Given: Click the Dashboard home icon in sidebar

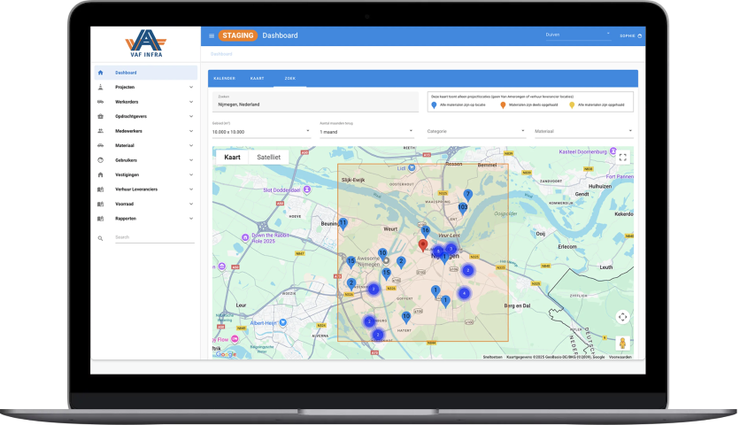Looking at the screenshot, I should [x=101, y=73].
